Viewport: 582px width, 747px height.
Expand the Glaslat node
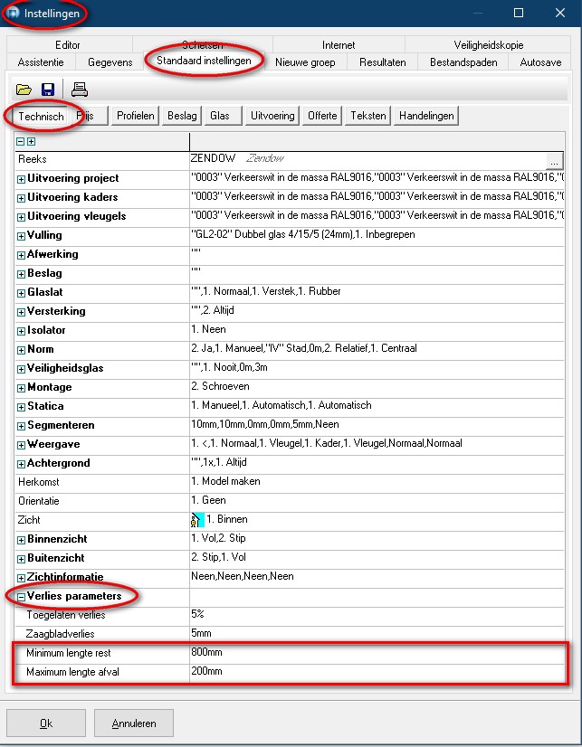click(x=21, y=293)
